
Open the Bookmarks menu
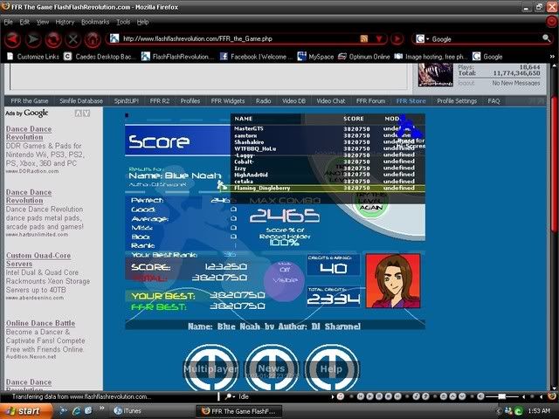(x=95, y=21)
